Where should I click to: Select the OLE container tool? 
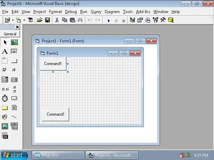pyautogui.click(x=5, y=136)
